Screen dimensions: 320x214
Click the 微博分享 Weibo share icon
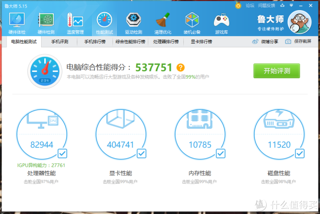coord(255,42)
